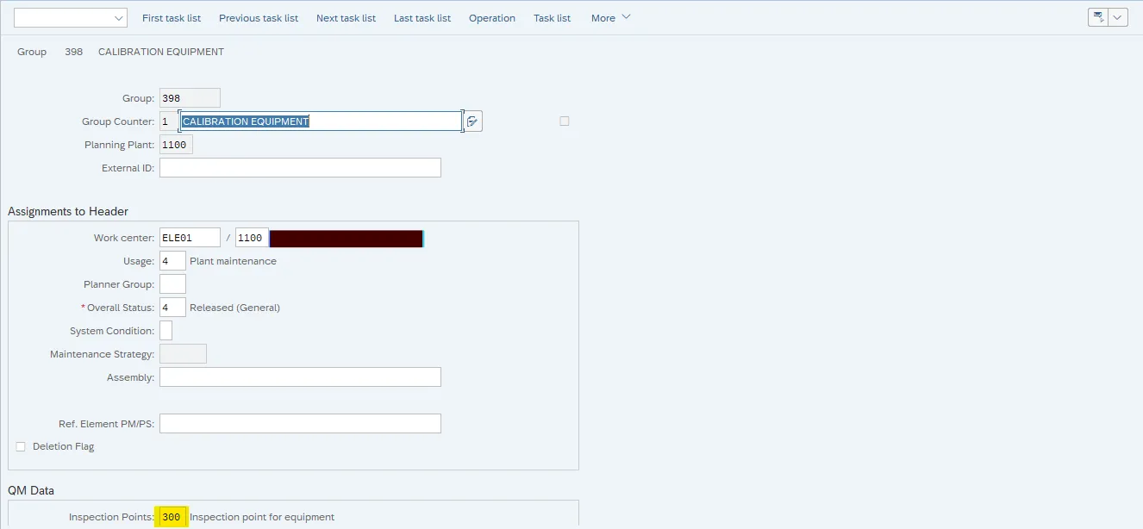Tick the checkbox right of description field
1143x529 pixels.
[x=565, y=121]
